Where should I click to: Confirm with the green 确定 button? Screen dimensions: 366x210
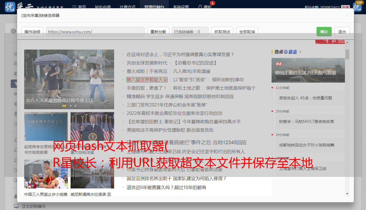pyautogui.click(x=324, y=32)
